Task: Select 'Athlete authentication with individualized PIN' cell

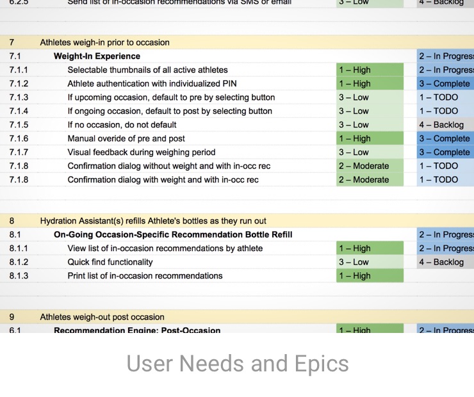Action: click(x=152, y=84)
